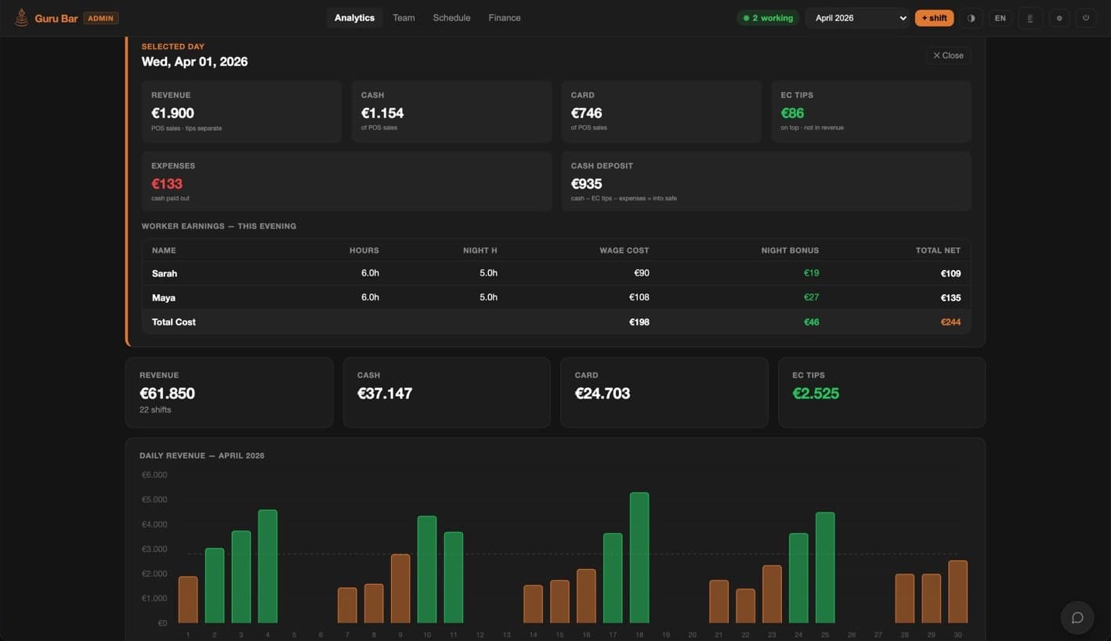Click the €1.900 selected day revenue value
The height and width of the screenshot is (641, 1111).
pyautogui.click(x=172, y=113)
